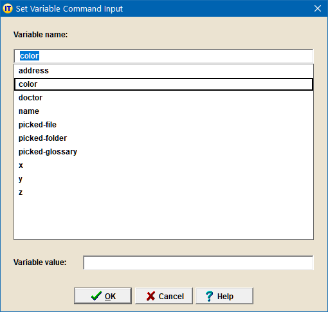Click the Variable value input field
Screen dimensions: 328x312
(198, 262)
